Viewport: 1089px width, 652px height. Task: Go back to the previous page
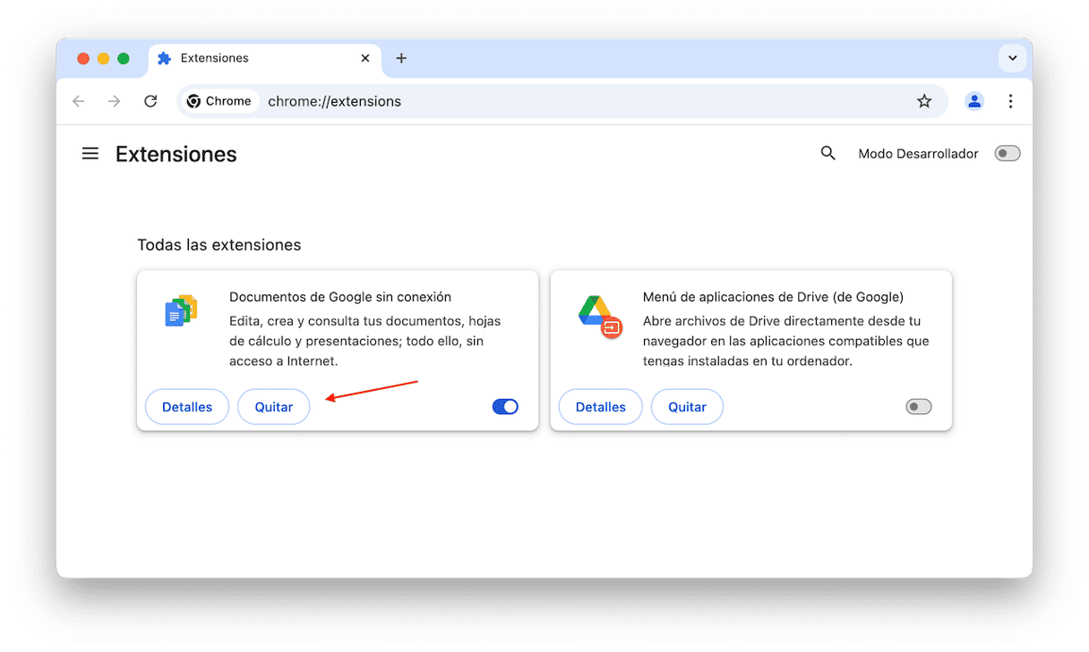coord(79,101)
